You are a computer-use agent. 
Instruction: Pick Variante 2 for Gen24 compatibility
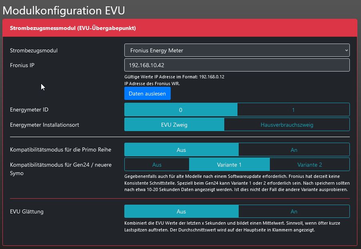click(309, 165)
